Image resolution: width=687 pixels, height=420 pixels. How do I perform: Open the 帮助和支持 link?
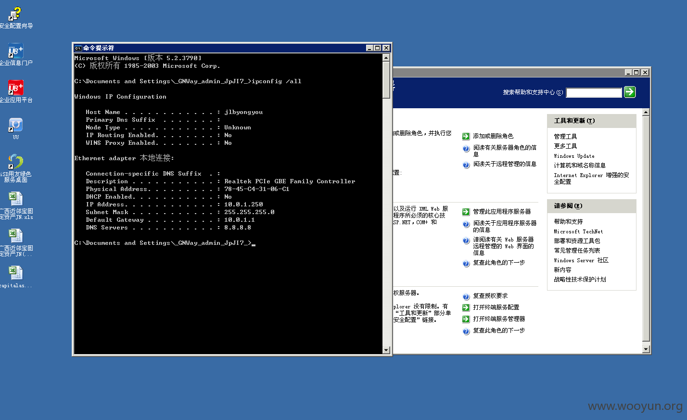(568, 222)
